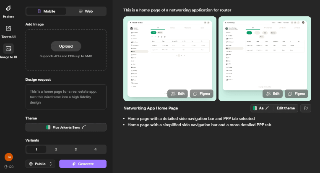Select 3 variants

point(76,149)
